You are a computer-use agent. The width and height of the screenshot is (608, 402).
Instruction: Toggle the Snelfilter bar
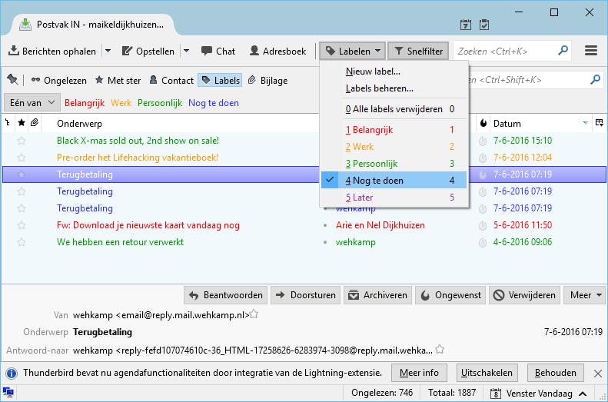tap(418, 51)
